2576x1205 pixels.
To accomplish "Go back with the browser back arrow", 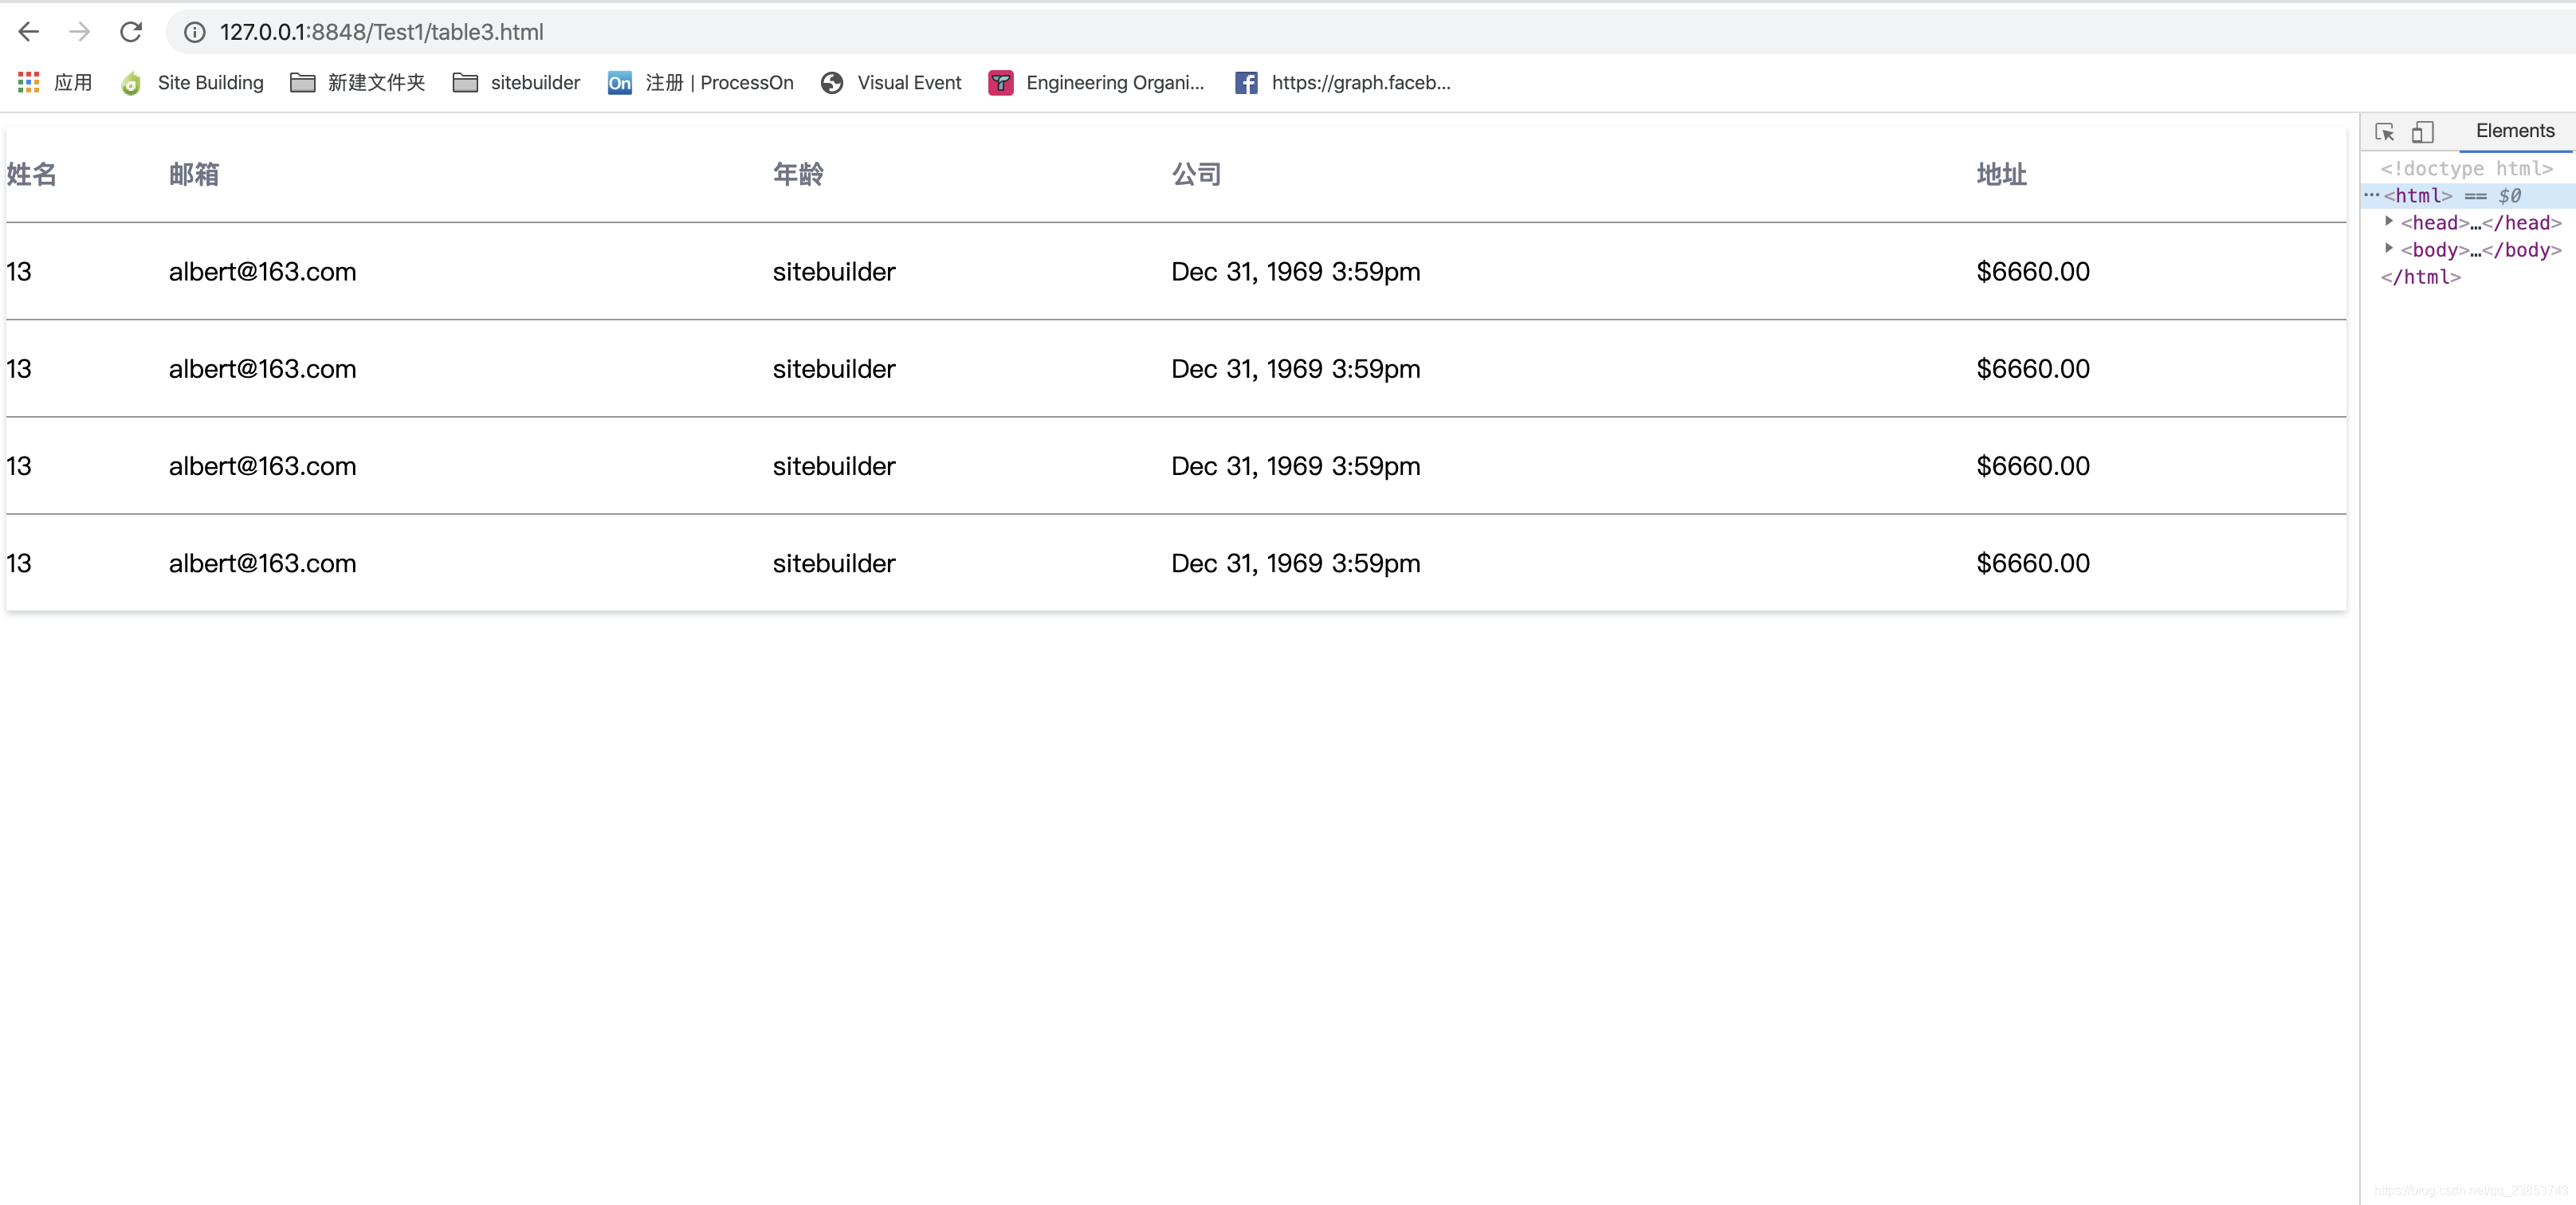I will (x=29, y=32).
